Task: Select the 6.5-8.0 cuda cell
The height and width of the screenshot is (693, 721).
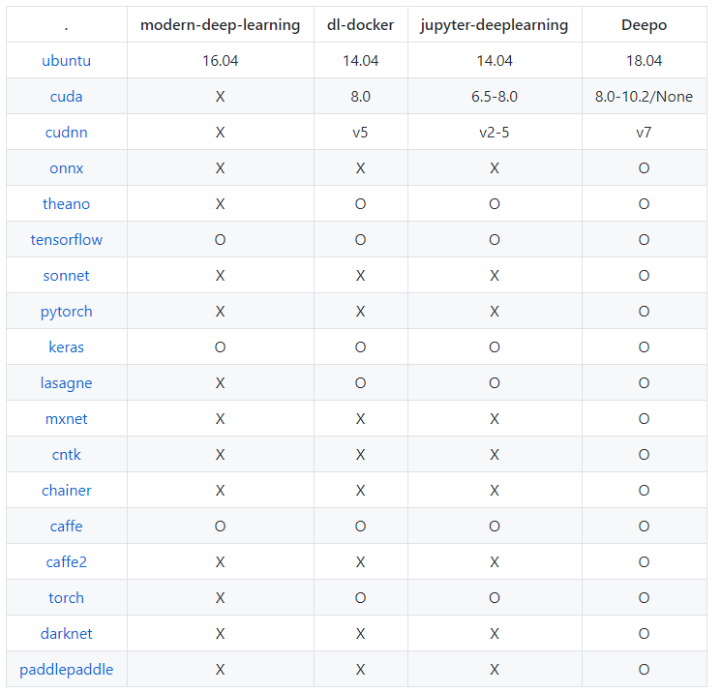Action: pos(495,97)
